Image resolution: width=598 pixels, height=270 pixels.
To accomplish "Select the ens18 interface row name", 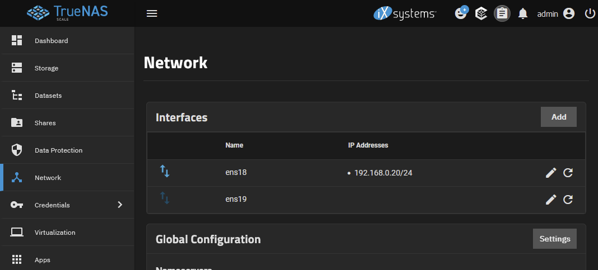I will [x=236, y=173].
